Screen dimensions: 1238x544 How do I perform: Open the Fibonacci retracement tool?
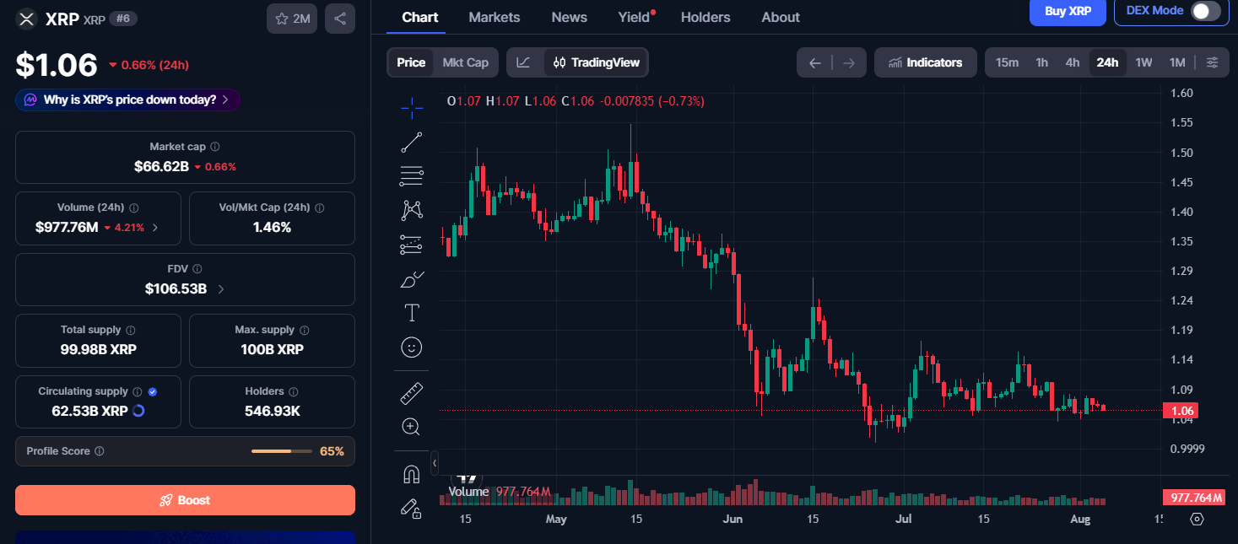point(412,176)
